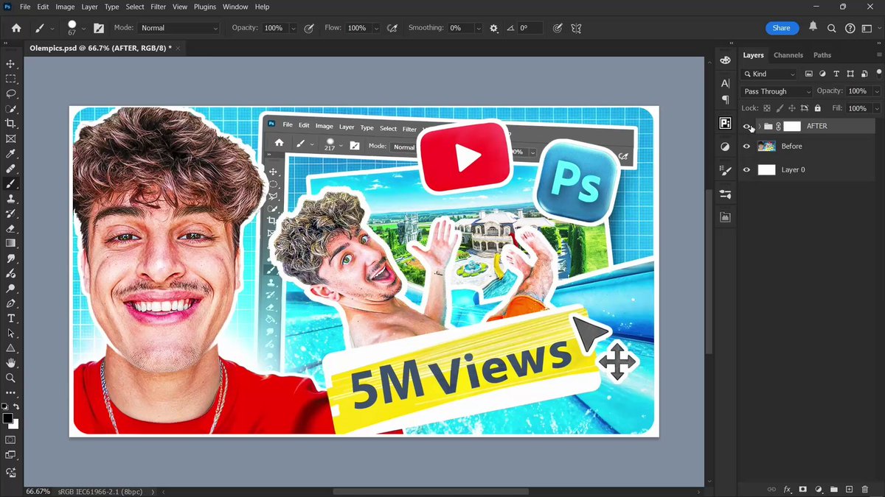
Task: Open the Filter menu
Action: (x=158, y=7)
